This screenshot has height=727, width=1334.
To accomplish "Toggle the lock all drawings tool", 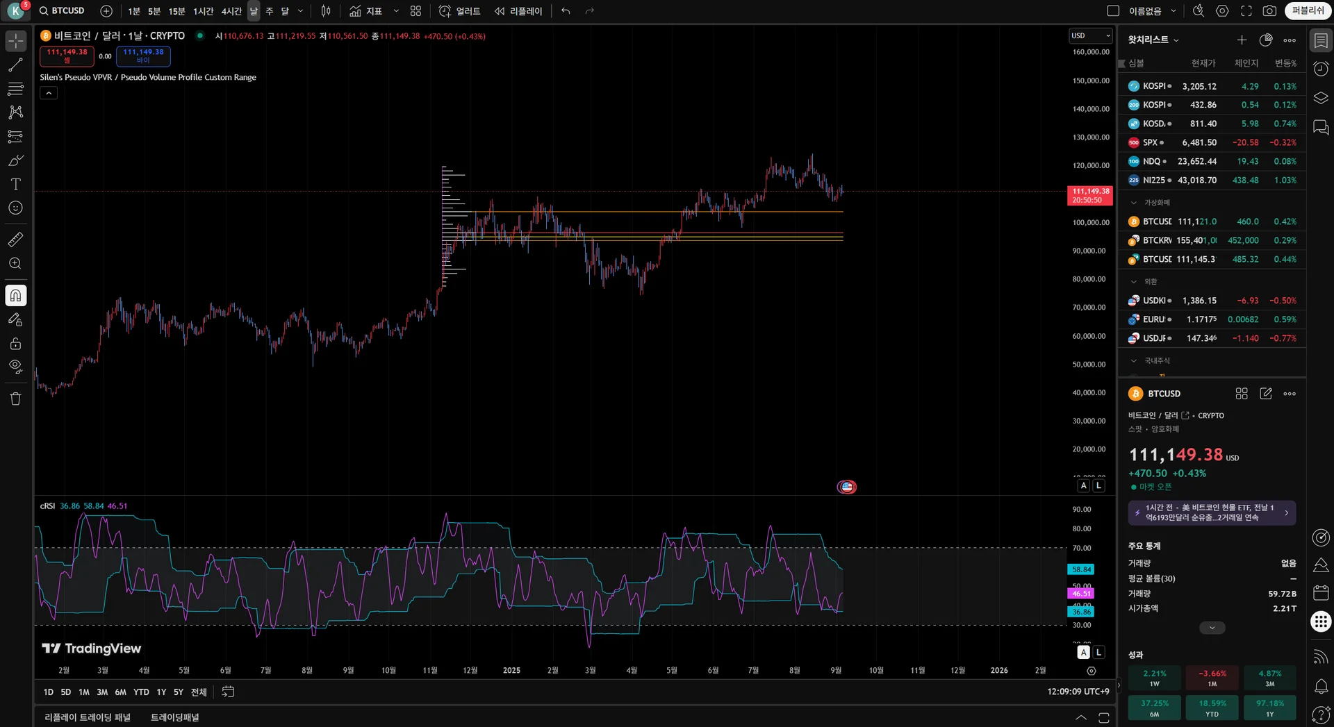I will coord(15,344).
